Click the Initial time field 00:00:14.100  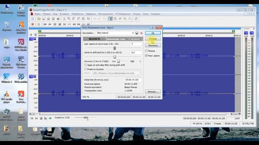[x=133, y=80]
